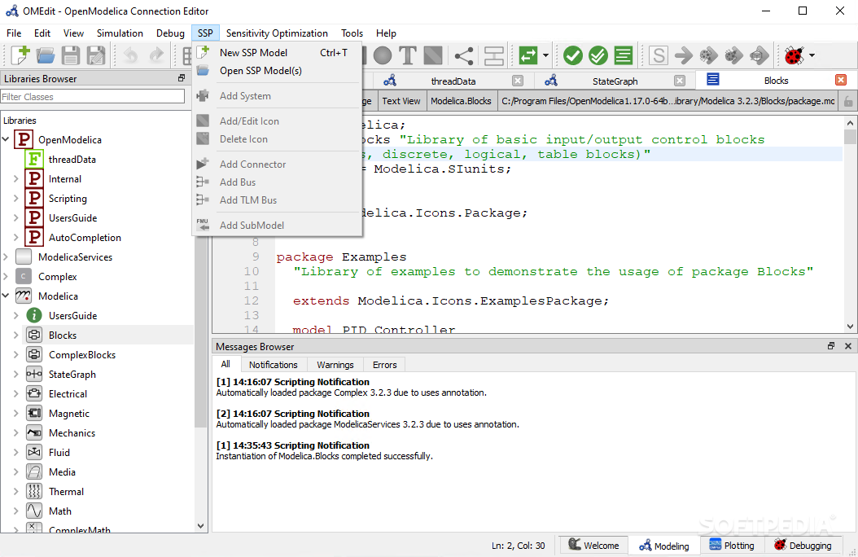Viewport: 858px width, 557px height.
Task: Click the Check All Models double-checkmark icon
Action: (598, 55)
